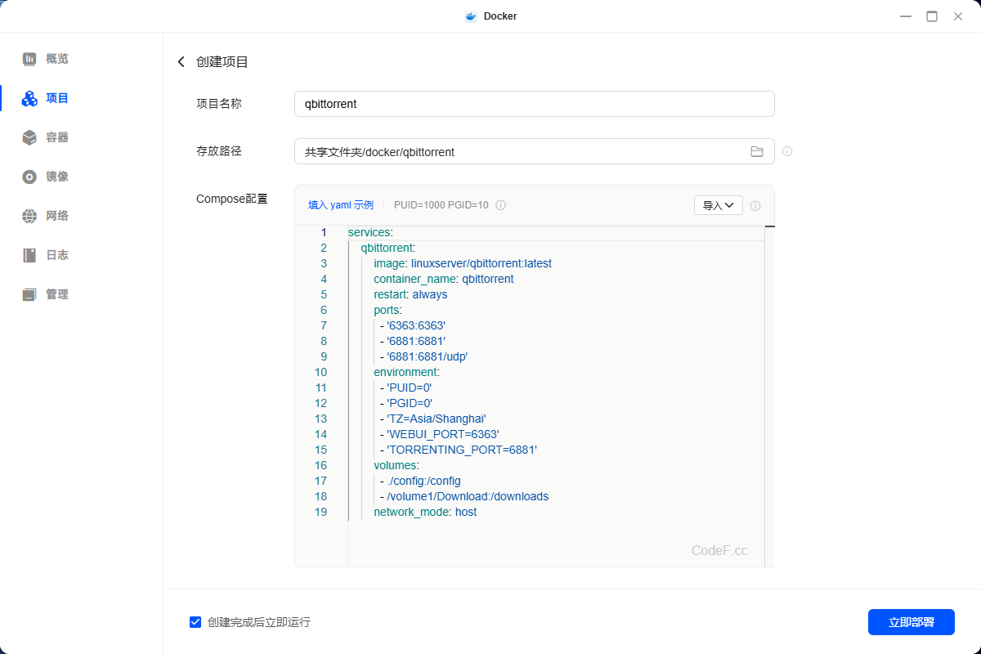Click the 'PGID=0' line
This screenshot has height=654, width=981.
(406, 403)
